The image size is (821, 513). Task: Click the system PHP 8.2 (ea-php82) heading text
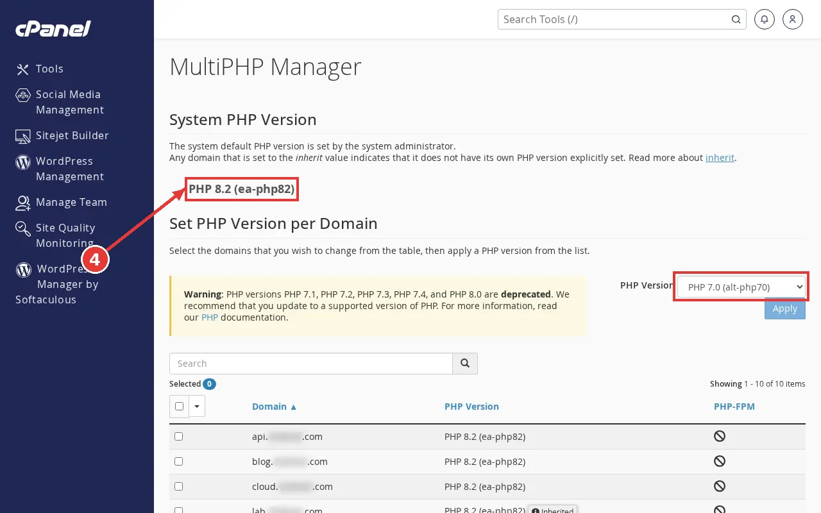[241, 190]
